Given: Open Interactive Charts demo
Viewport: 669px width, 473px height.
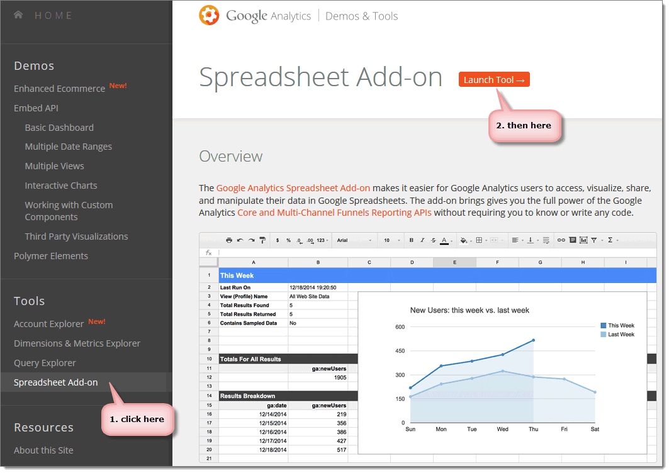Looking at the screenshot, I should (x=61, y=186).
